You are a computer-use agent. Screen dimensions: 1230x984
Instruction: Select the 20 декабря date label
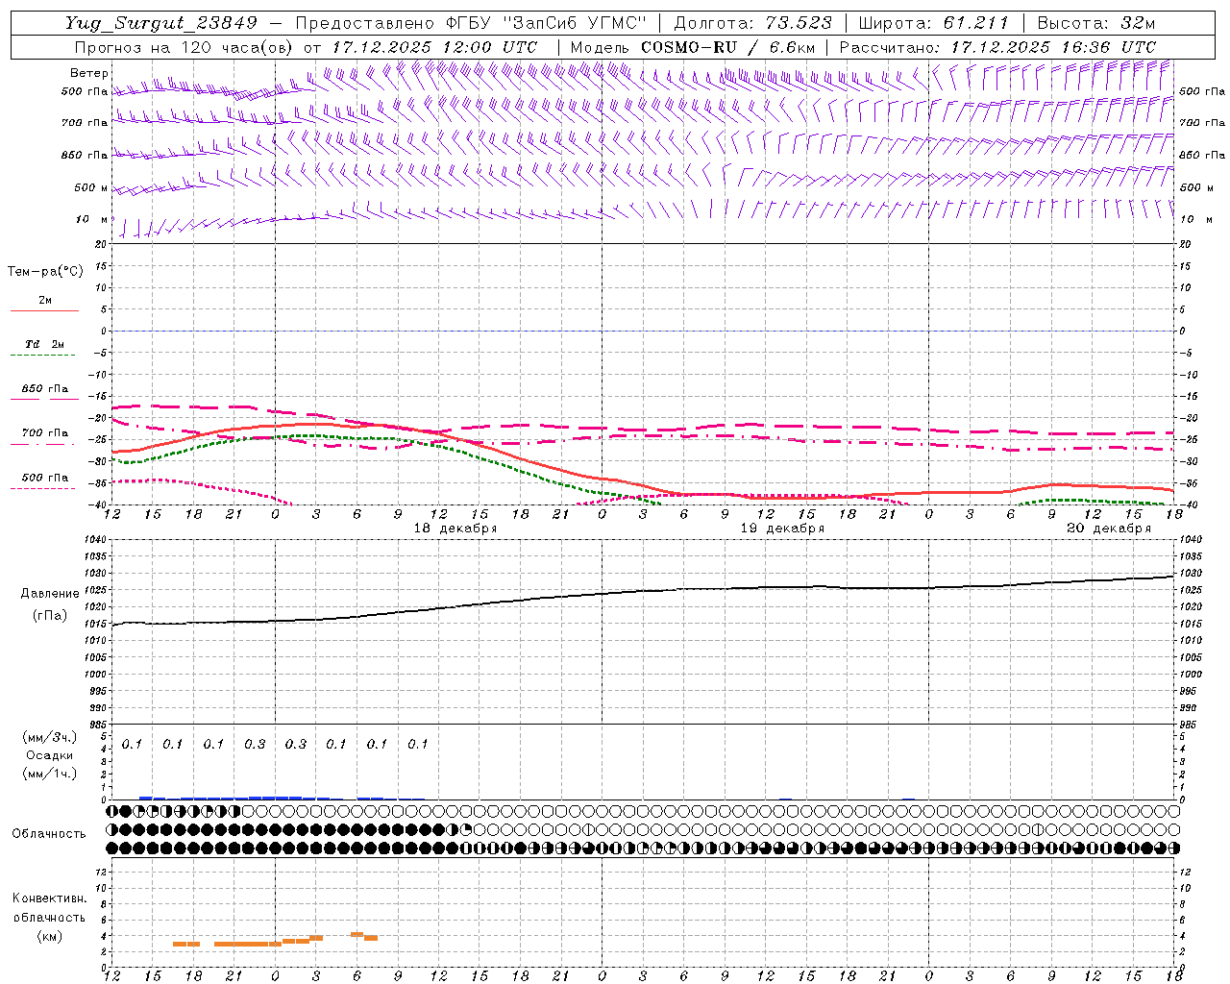(1109, 529)
